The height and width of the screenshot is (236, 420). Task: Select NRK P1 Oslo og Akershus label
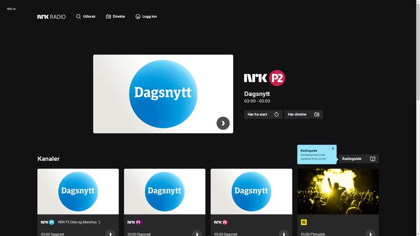[77, 222]
